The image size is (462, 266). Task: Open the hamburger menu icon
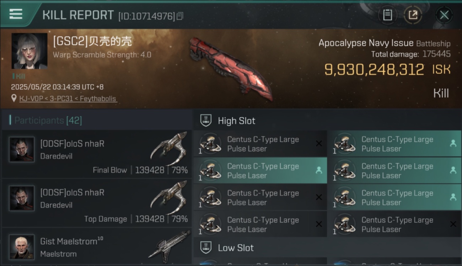[16, 14]
